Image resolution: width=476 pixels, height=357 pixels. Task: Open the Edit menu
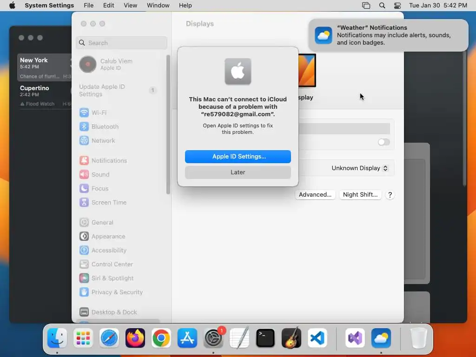(x=108, y=6)
